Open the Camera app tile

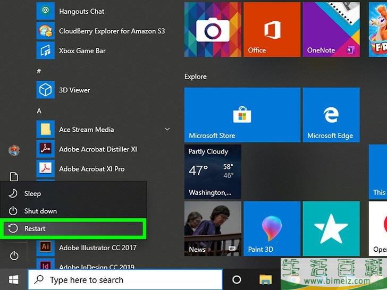[213, 29]
